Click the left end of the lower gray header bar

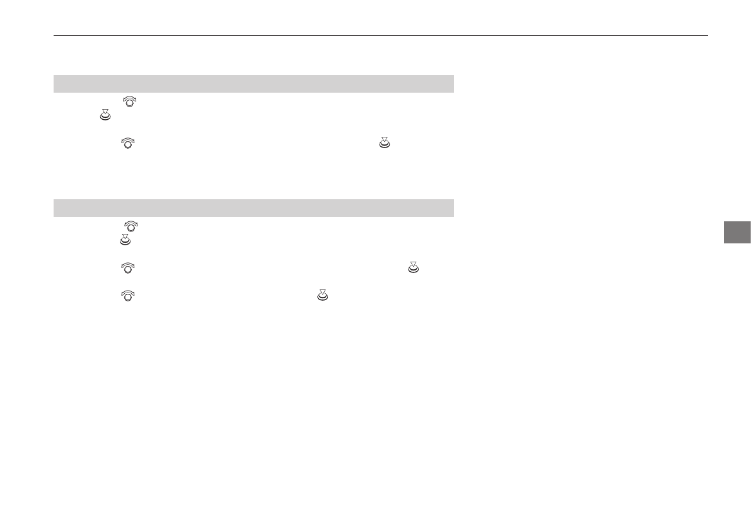coord(63,208)
